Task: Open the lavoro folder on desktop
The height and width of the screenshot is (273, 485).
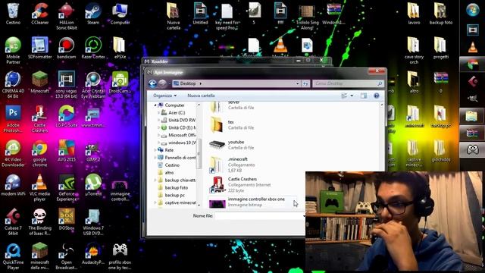Action: (x=414, y=14)
